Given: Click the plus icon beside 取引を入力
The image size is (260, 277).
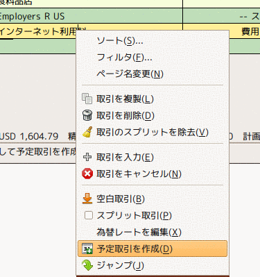Looking at the screenshot, I should pyautogui.click(x=87, y=158).
